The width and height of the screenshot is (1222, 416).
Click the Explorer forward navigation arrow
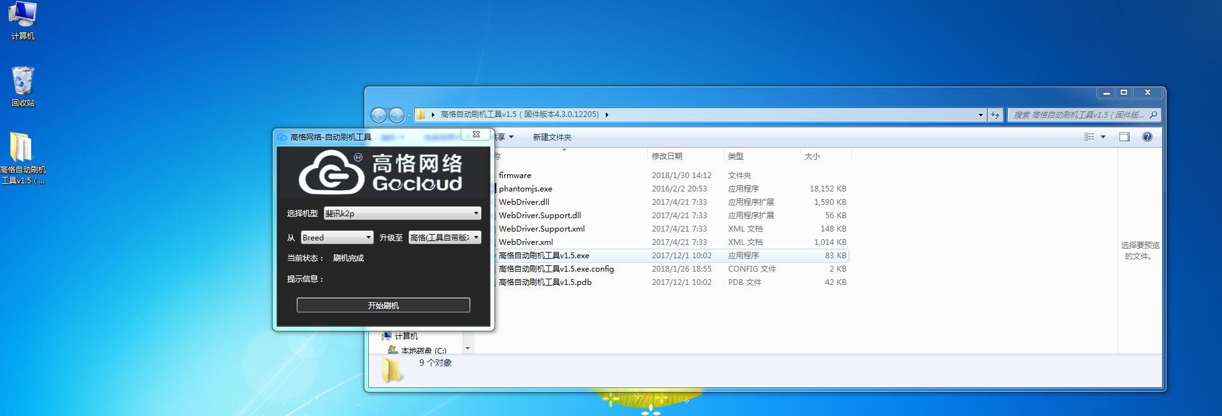tap(396, 114)
